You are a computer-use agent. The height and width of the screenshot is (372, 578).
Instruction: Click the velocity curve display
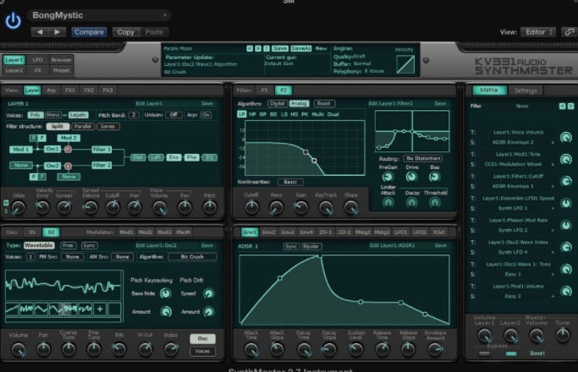coord(405,64)
